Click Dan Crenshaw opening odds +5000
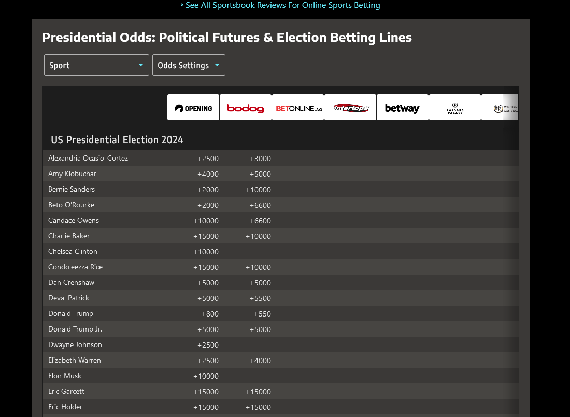The height and width of the screenshot is (417, 570). point(208,283)
